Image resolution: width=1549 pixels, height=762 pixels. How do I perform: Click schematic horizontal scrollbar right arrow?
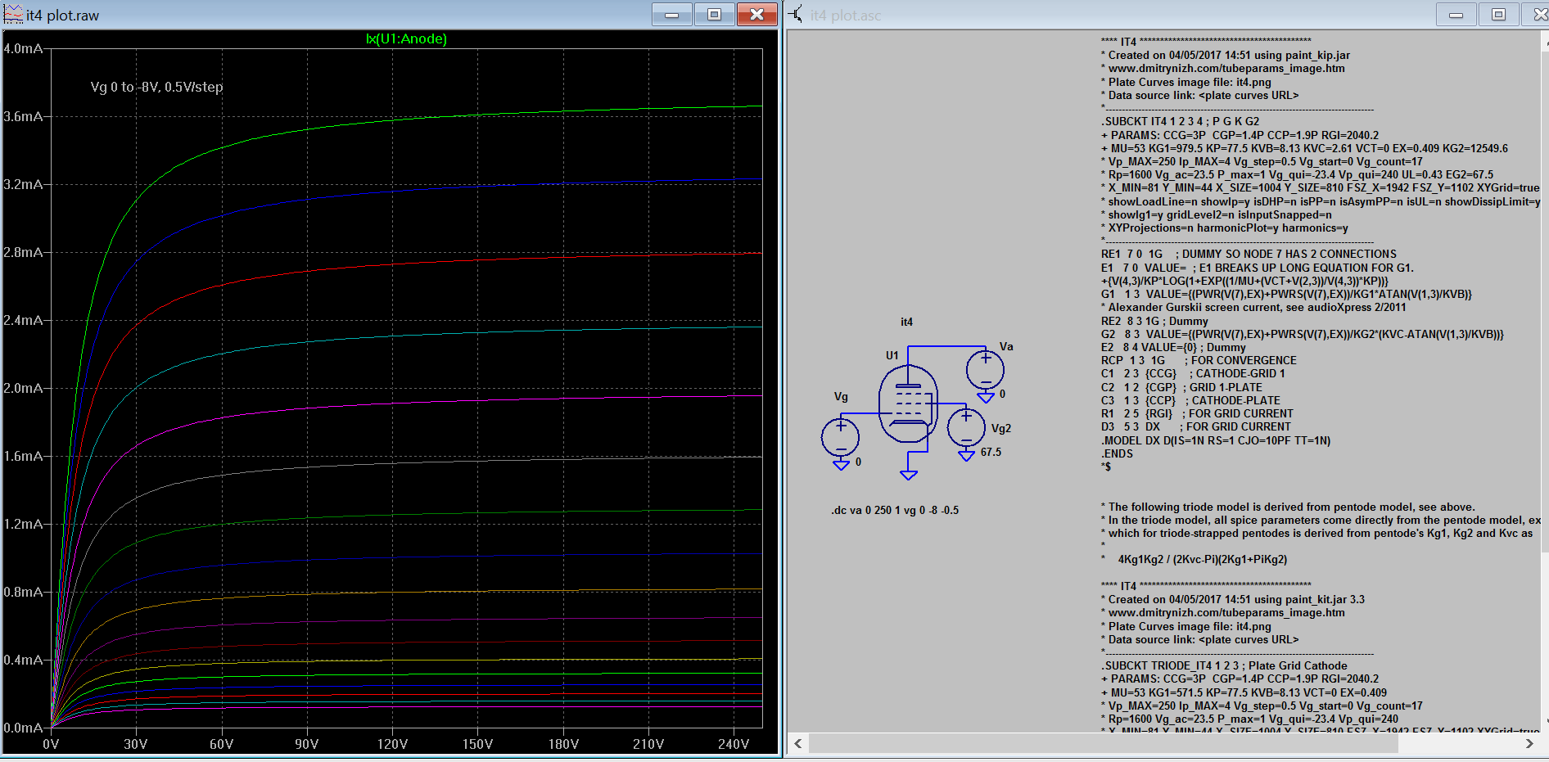(1529, 743)
